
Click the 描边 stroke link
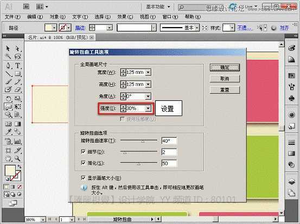[x=80, y=28]
